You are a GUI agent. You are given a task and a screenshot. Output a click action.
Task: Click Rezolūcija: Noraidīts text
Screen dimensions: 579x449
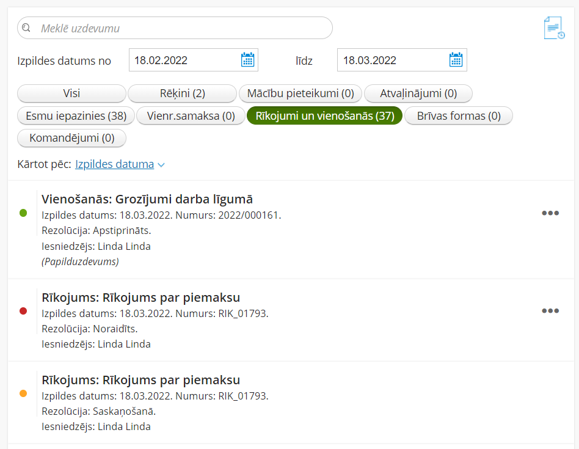coord(90,329)
